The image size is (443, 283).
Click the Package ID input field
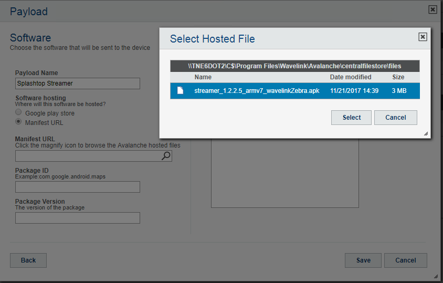78,187
